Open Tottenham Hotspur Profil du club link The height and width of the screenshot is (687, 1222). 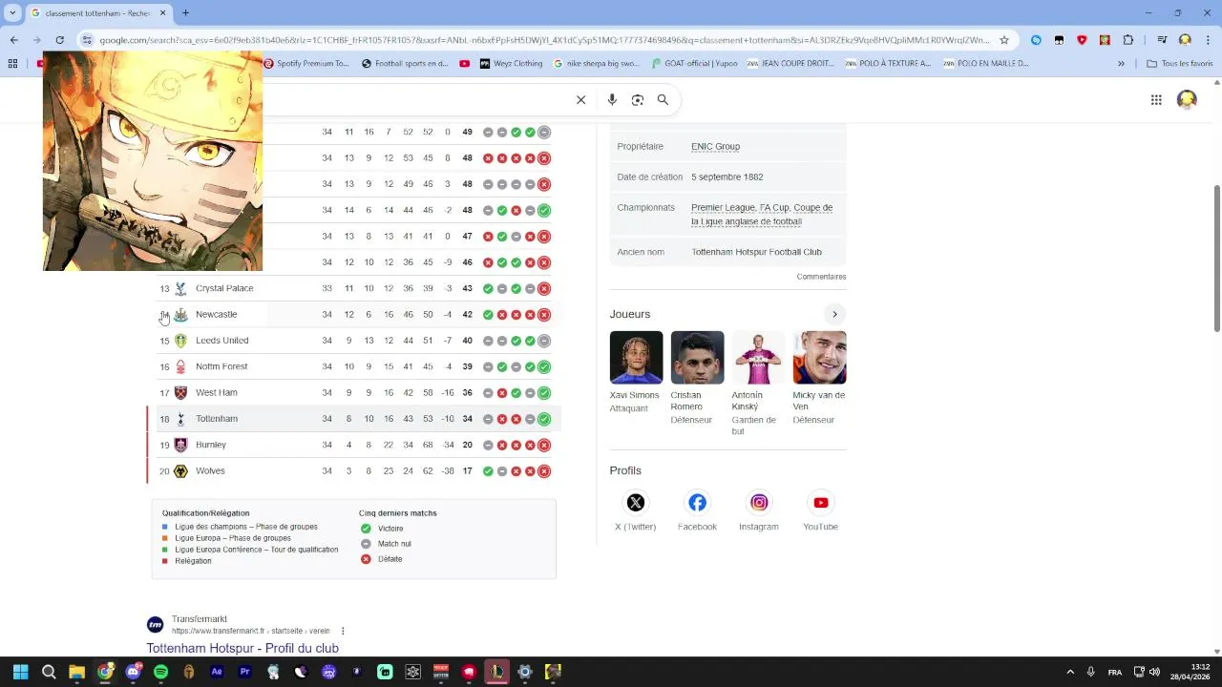[242, 648]
